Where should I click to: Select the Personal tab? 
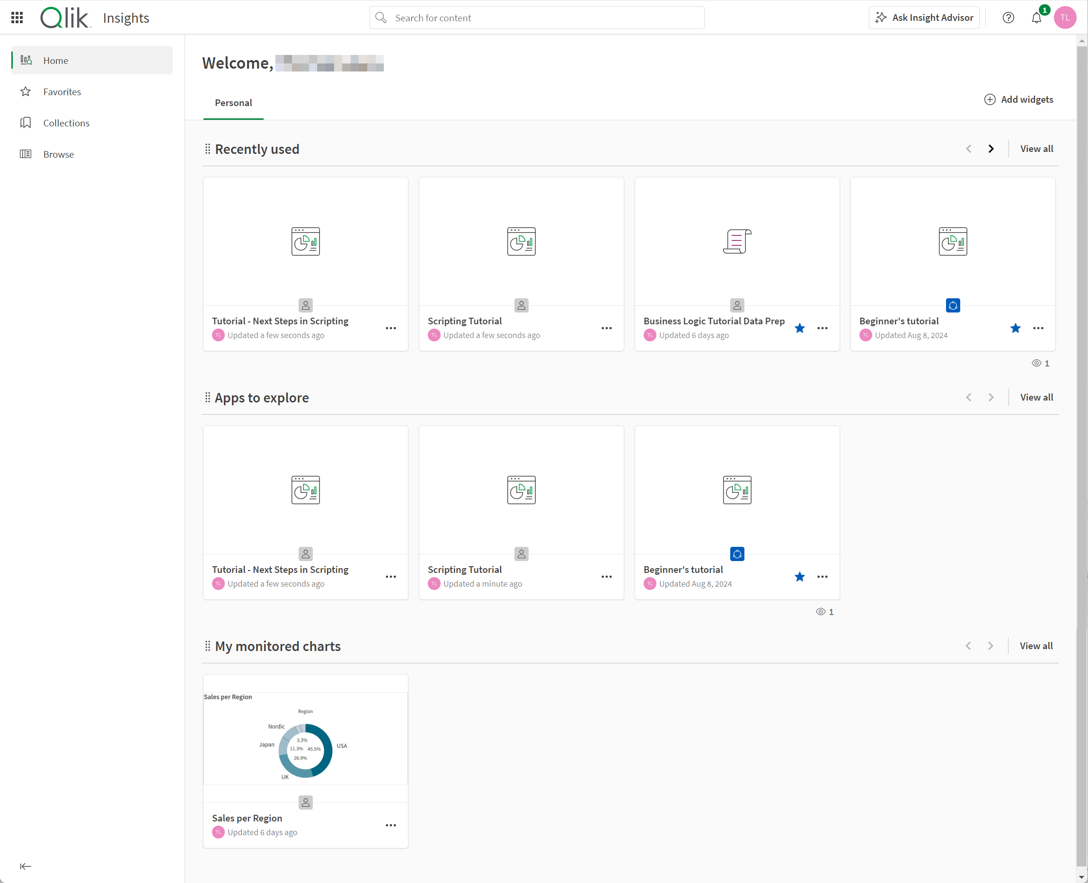pos(233,102)
